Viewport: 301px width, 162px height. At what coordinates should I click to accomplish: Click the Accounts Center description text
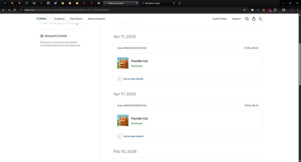pyautogui.click(x=60, y=44)
